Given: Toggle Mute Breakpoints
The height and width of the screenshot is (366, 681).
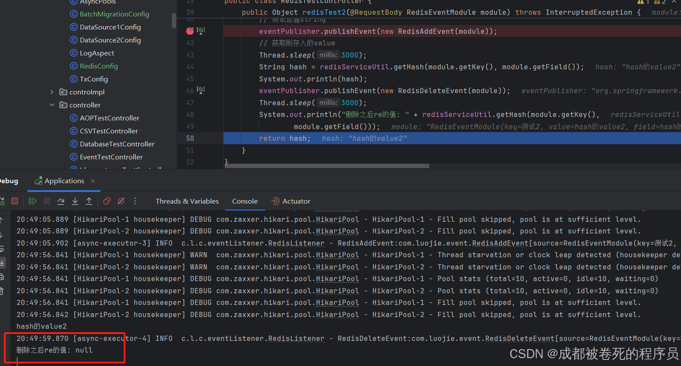Looking at the screenshot, I should [121, 201].
